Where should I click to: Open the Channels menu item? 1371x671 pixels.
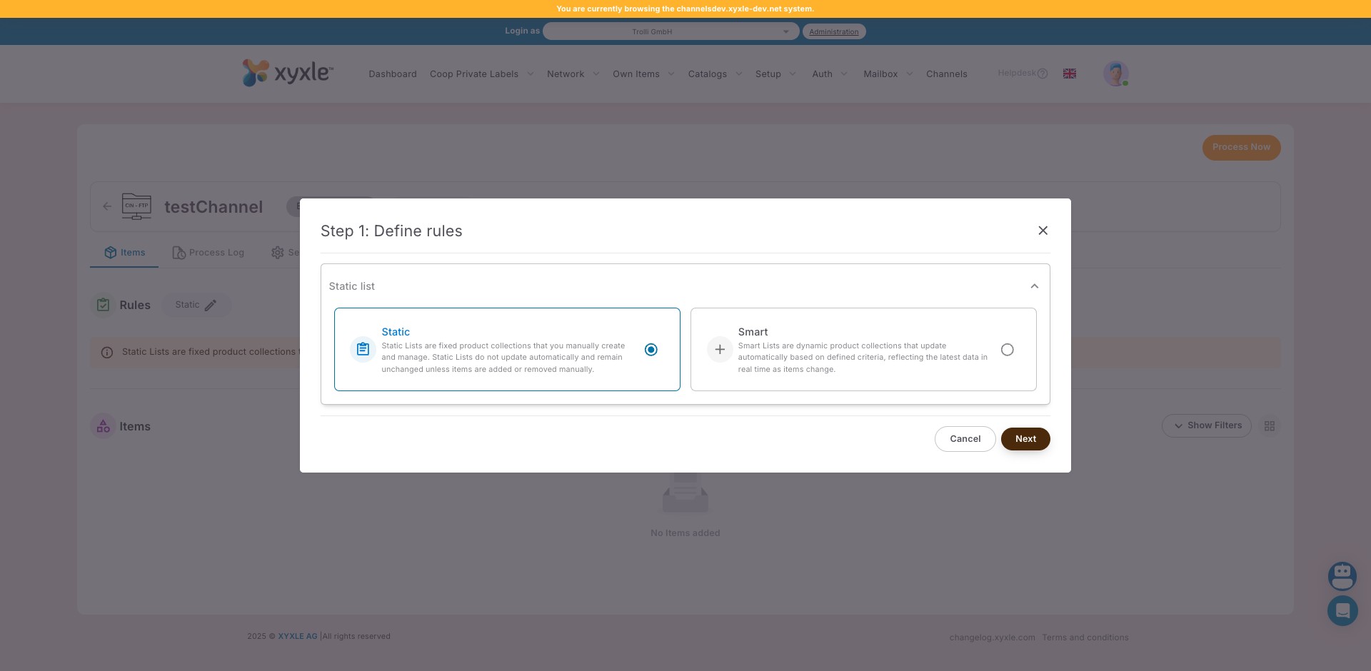click(946, 74)
